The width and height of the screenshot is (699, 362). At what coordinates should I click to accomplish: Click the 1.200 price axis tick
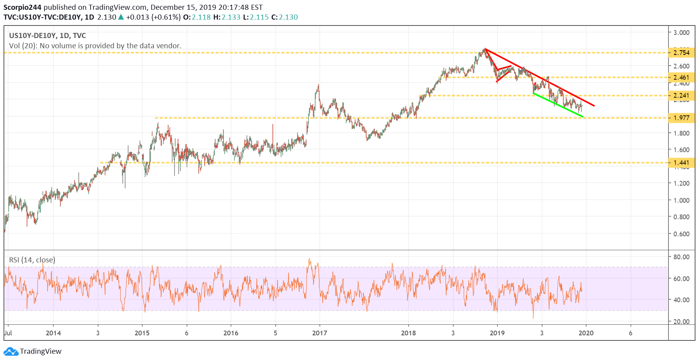pos(681,183)
